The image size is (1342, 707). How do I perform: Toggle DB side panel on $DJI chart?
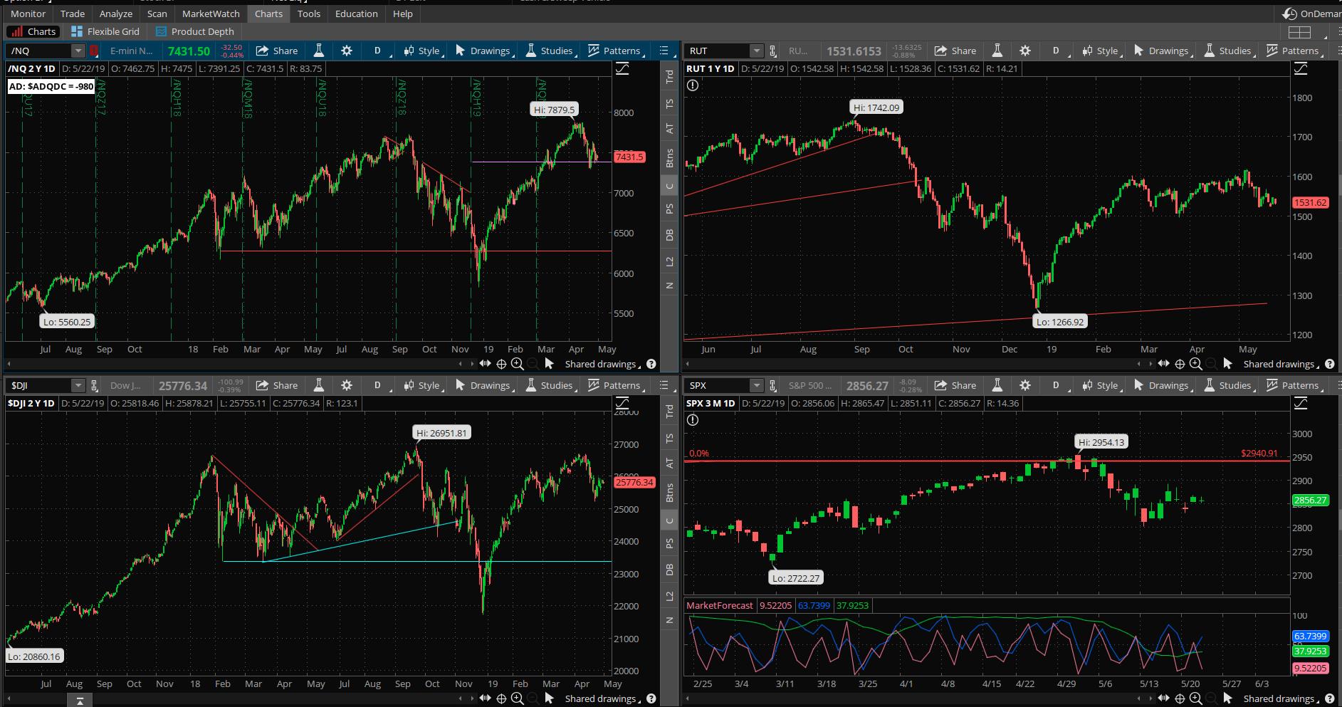[669, 570]
